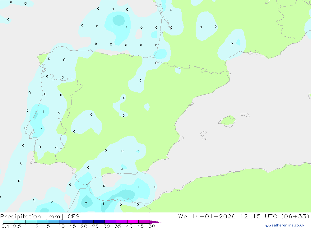Image resolution: width=311 pixels, height=228 pixels.
Task: Select the above-50 arrow legend tip
Action: pos(155,222)
